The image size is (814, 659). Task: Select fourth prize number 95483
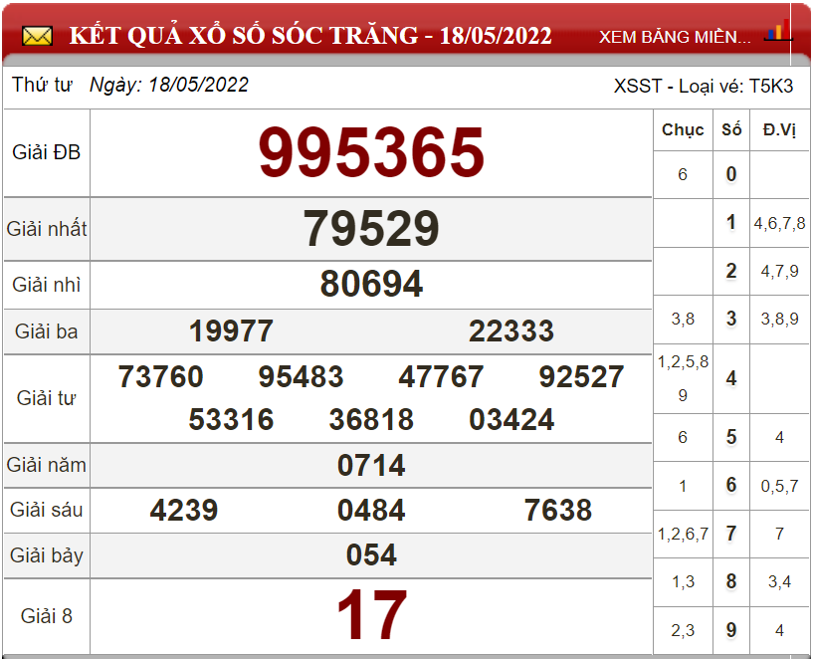(x=301, y=376)
